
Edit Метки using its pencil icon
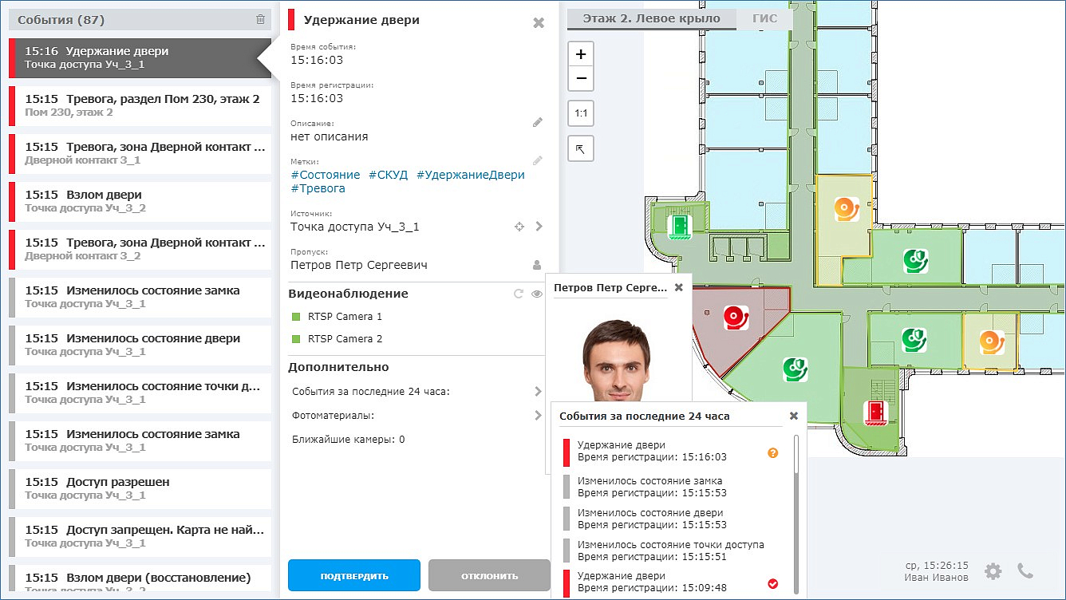536,160
